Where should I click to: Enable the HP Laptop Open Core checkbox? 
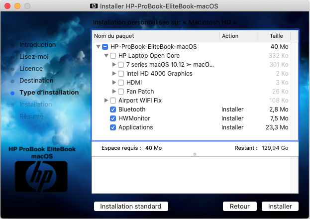tap(113, 56)
